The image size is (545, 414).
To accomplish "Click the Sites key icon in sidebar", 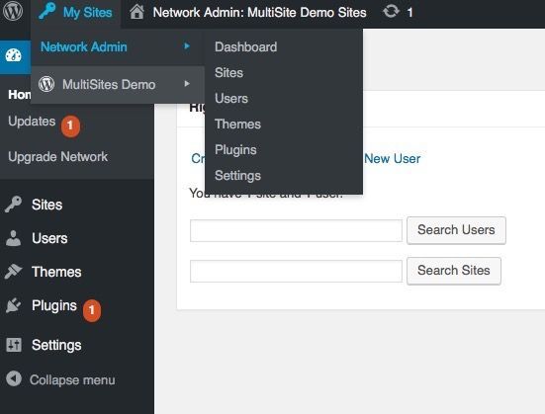I will 13,205.
